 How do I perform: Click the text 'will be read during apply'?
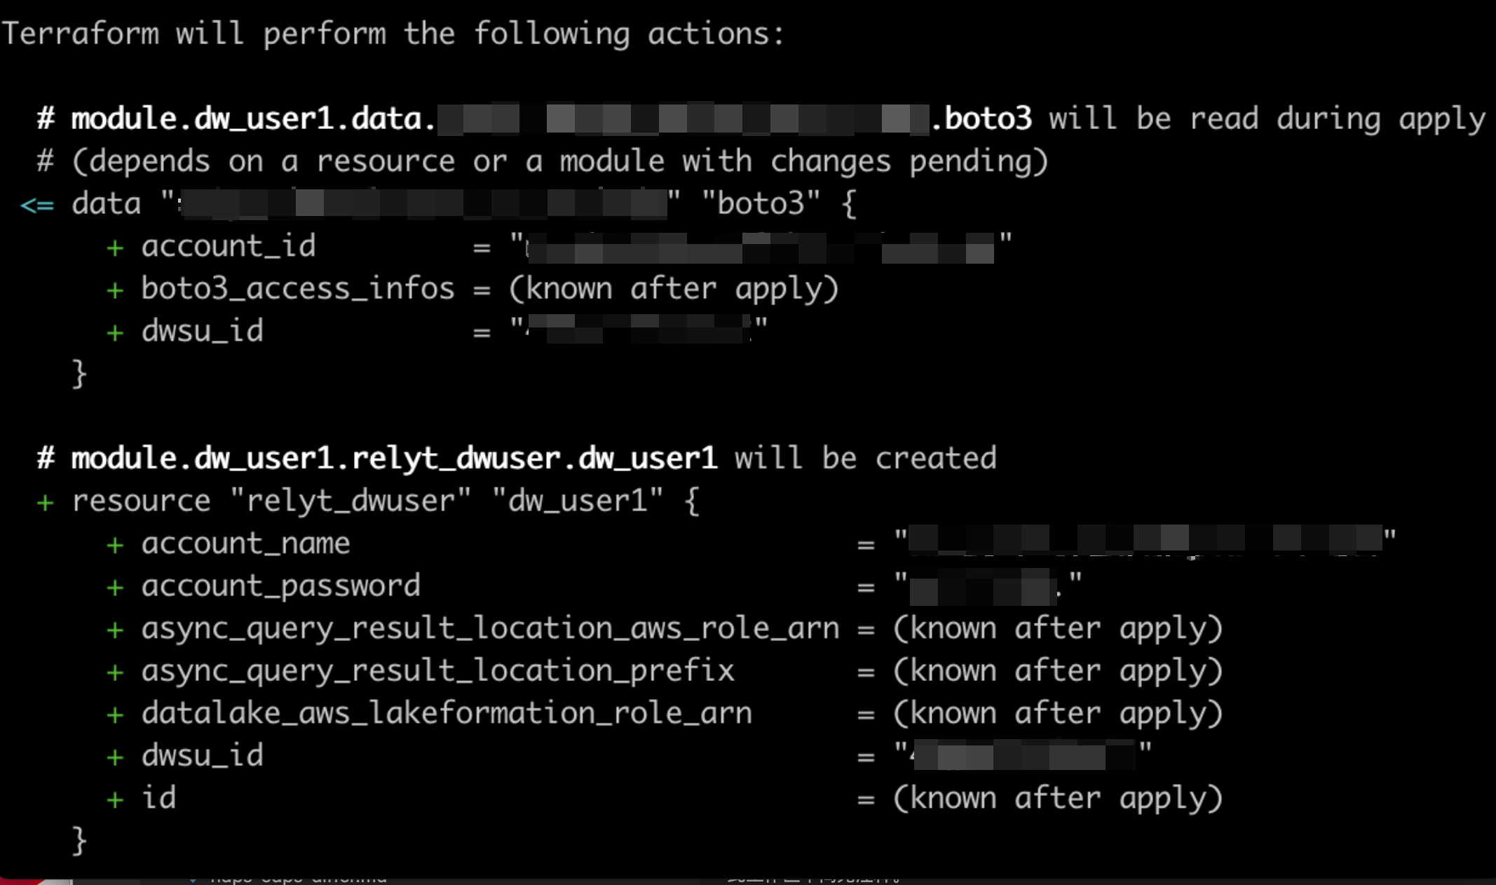coord(1267,119)
